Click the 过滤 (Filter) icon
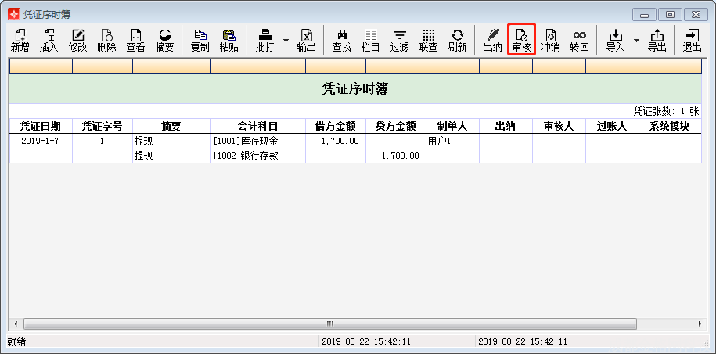 pos(400,40)
